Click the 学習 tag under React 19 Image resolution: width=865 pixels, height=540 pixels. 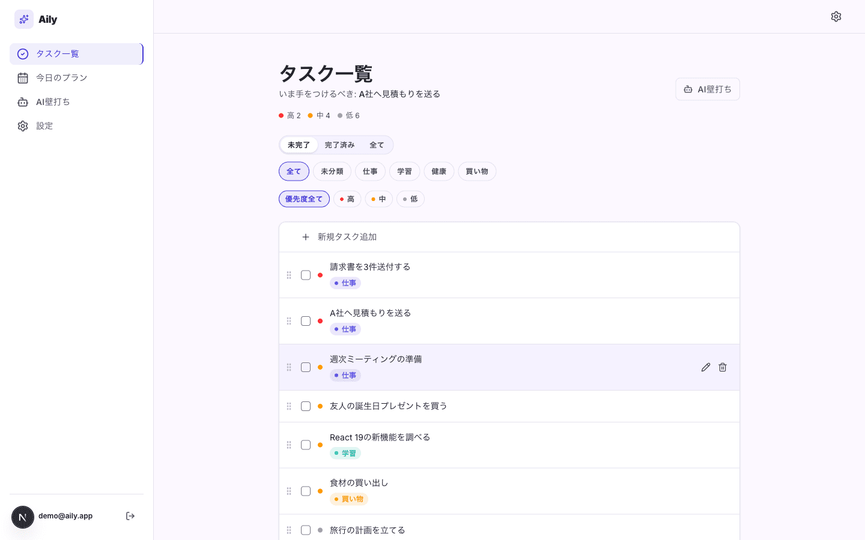coord(345,454)
